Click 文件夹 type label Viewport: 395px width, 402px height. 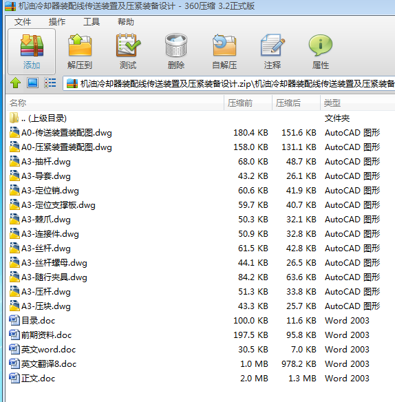pyautogui.click(x=337, y=118)
